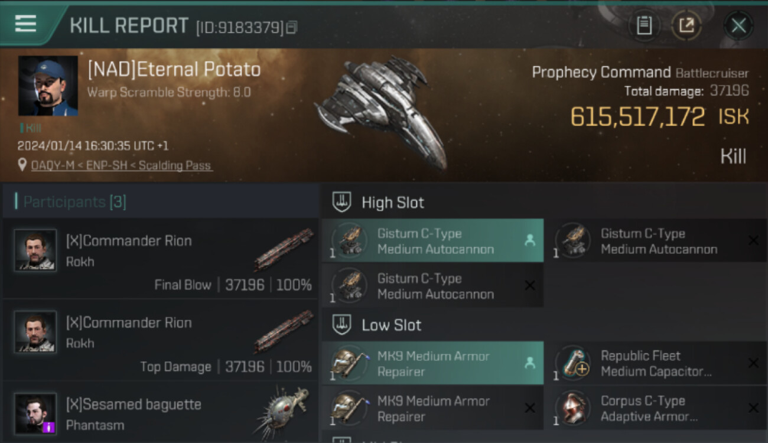Share the kill report externally
Screen dimensions: 768x443
pyautogui.click(x=686, y=25)
